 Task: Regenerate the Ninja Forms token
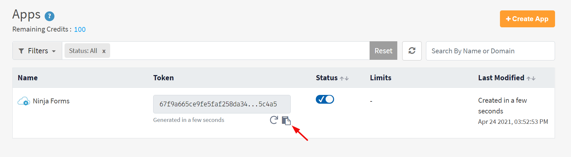274,120
